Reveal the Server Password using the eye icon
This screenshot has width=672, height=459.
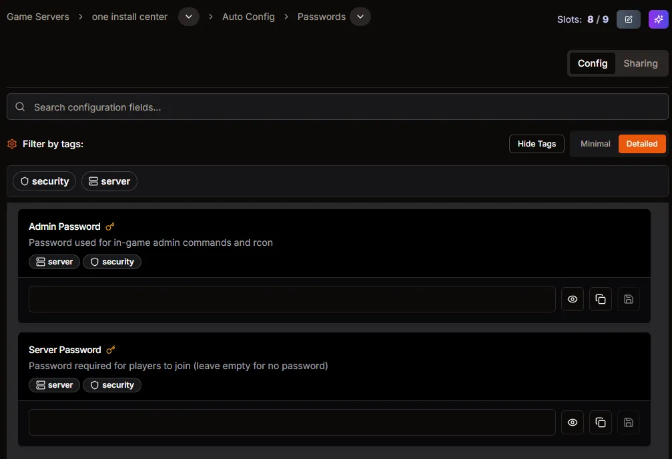572,422
